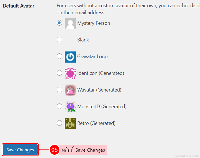
Task: Click the Gravatar Logo power icon
Action: pos(70,57)
